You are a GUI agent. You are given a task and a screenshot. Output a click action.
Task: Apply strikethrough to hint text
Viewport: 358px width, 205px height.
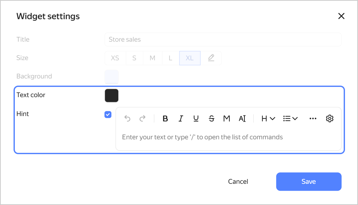pyautogui.click(x=212, y=119)
